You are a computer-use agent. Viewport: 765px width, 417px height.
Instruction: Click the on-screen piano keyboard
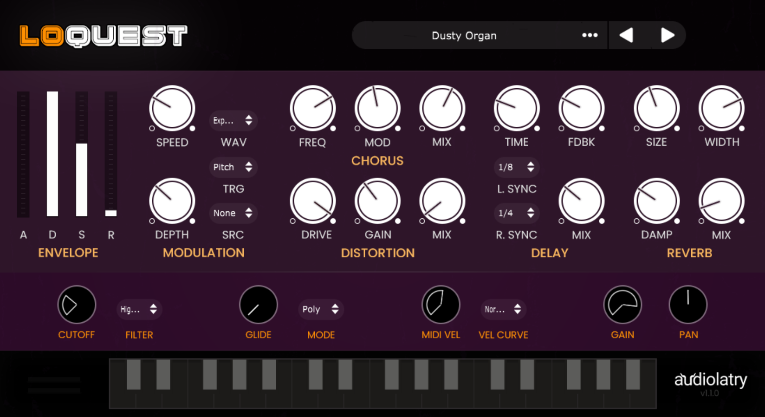(382, 384)
